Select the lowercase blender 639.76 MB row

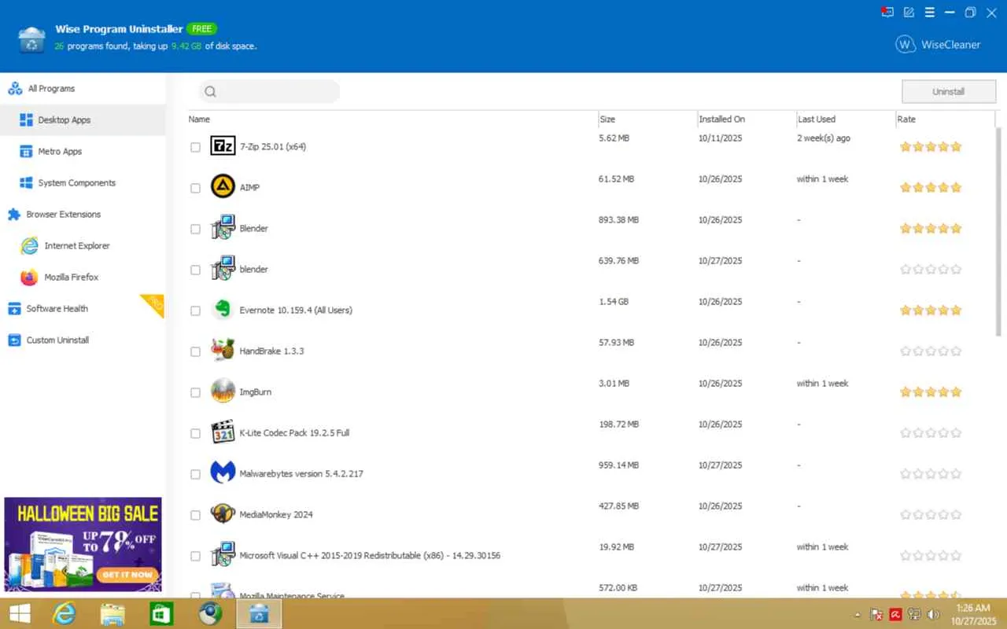pos(592,270)
